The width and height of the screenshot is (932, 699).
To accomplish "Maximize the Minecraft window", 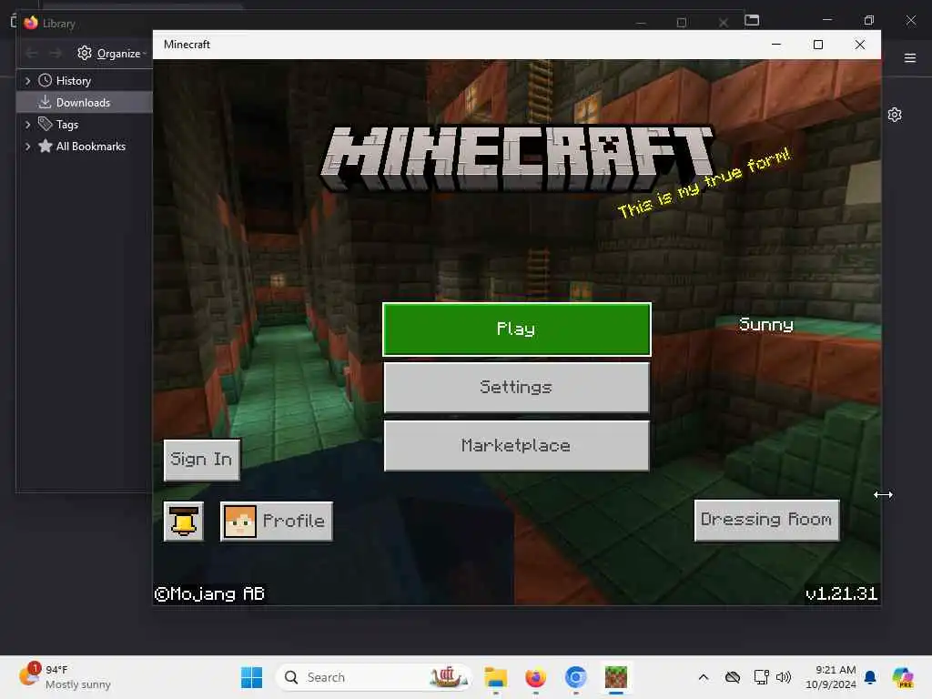I will pos(818,45).
